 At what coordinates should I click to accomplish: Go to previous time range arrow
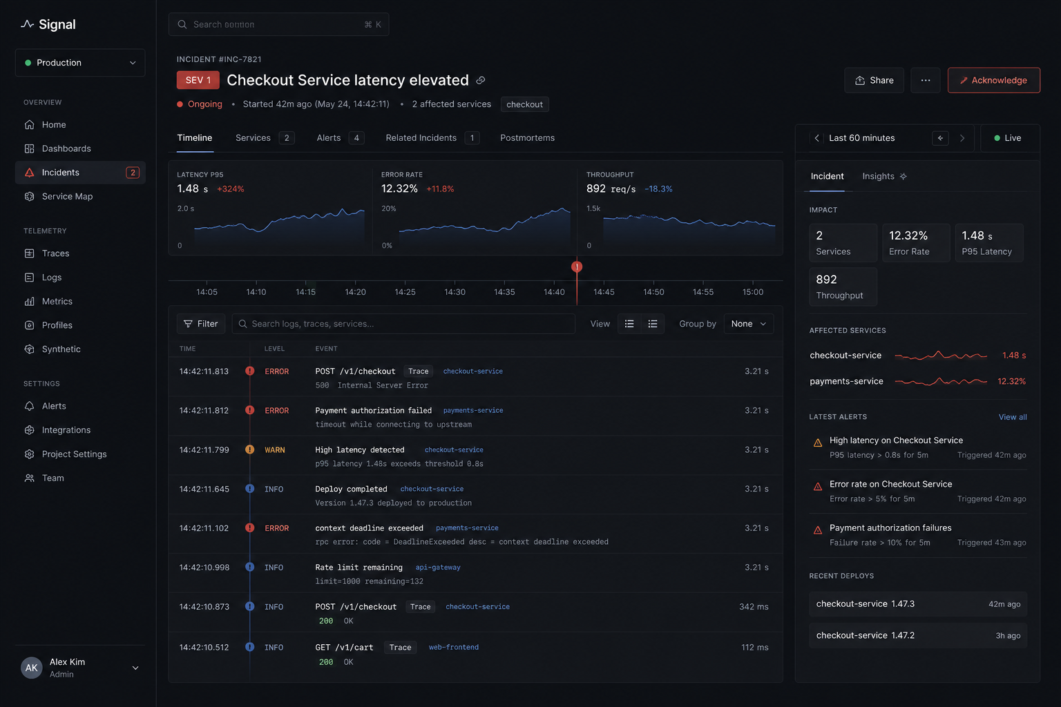(x=817, y=138)
